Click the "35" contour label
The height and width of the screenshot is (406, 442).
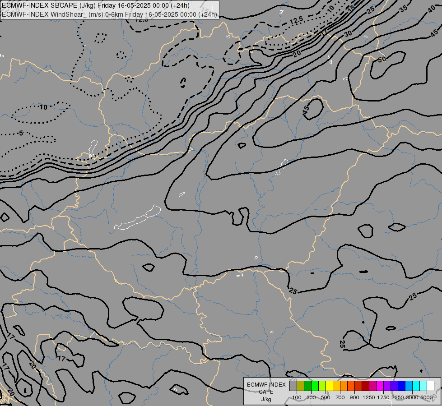tap(404, 8)
